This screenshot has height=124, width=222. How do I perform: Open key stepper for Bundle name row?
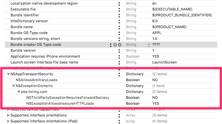pyautogui.click(x=119, y=27)
